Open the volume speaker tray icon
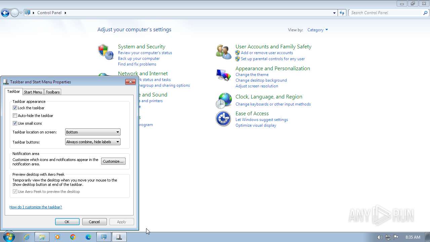Screen dimensions: 430x242 tap(380, 237)
